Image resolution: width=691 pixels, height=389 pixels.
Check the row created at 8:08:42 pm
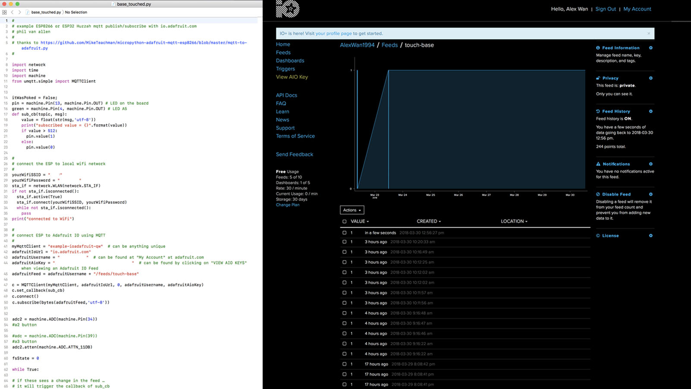click(344, 364)
